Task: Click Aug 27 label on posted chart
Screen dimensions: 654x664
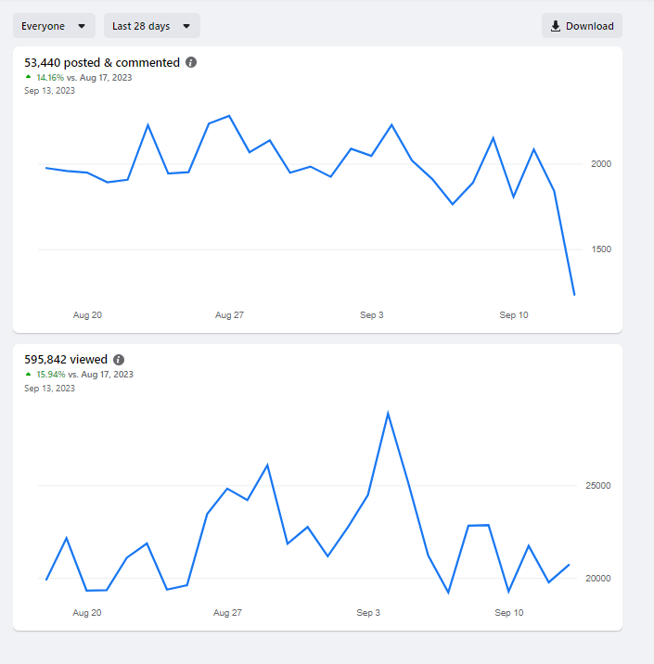Action: click(x=229, y=315)
